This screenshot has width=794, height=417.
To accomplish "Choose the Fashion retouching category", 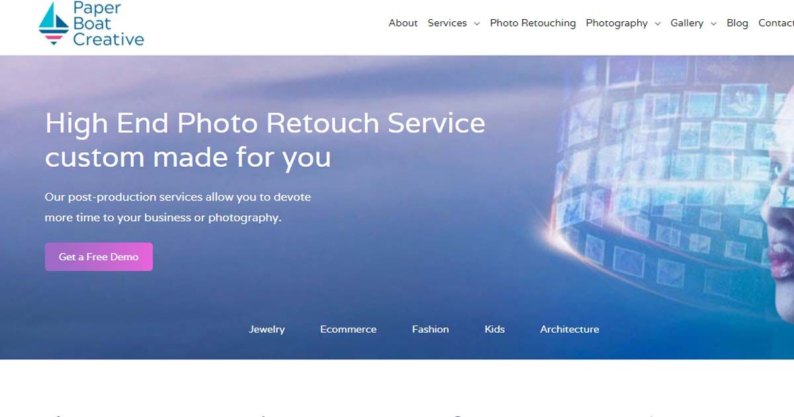I will (x=430, y=329).
